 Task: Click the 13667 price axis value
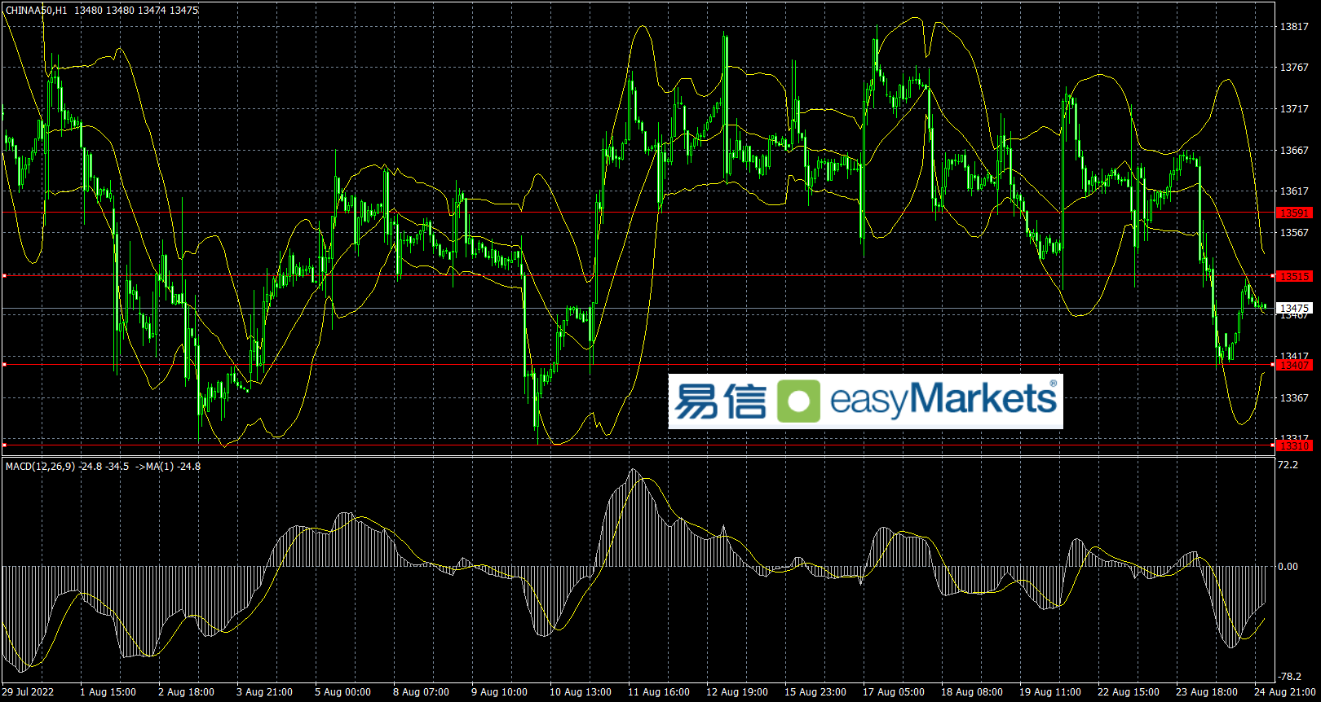(1294, 150)
